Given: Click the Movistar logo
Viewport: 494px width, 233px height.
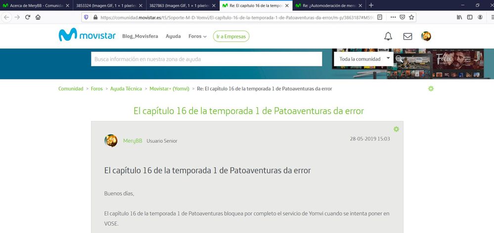Looking at the screenshot, I should pos(87,35).
